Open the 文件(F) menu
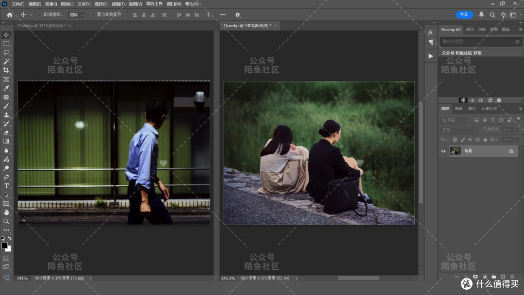Screen dimensions: 524x295 pos(18,4)
